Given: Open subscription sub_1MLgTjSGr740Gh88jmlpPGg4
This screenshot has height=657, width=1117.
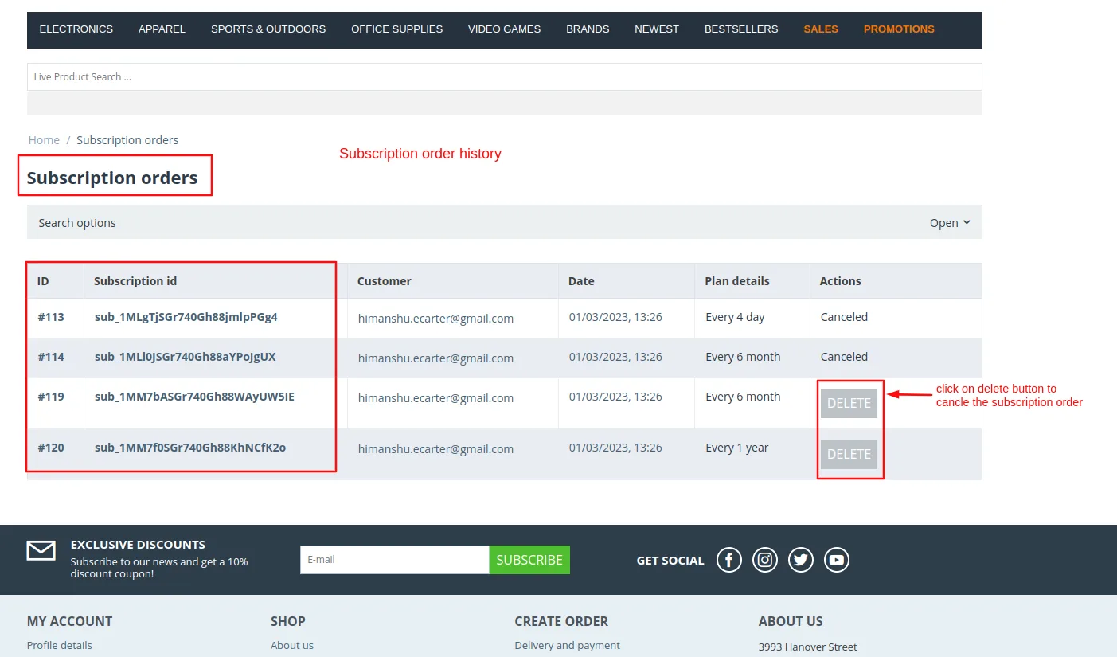Looking at the screenshot, I should [x=186, y=317].
